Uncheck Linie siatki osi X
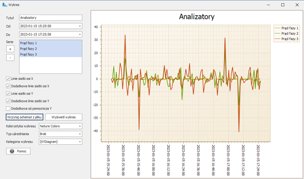Image resolution: width=304 pixels, height=179 pixels. (x=8, y=79)
